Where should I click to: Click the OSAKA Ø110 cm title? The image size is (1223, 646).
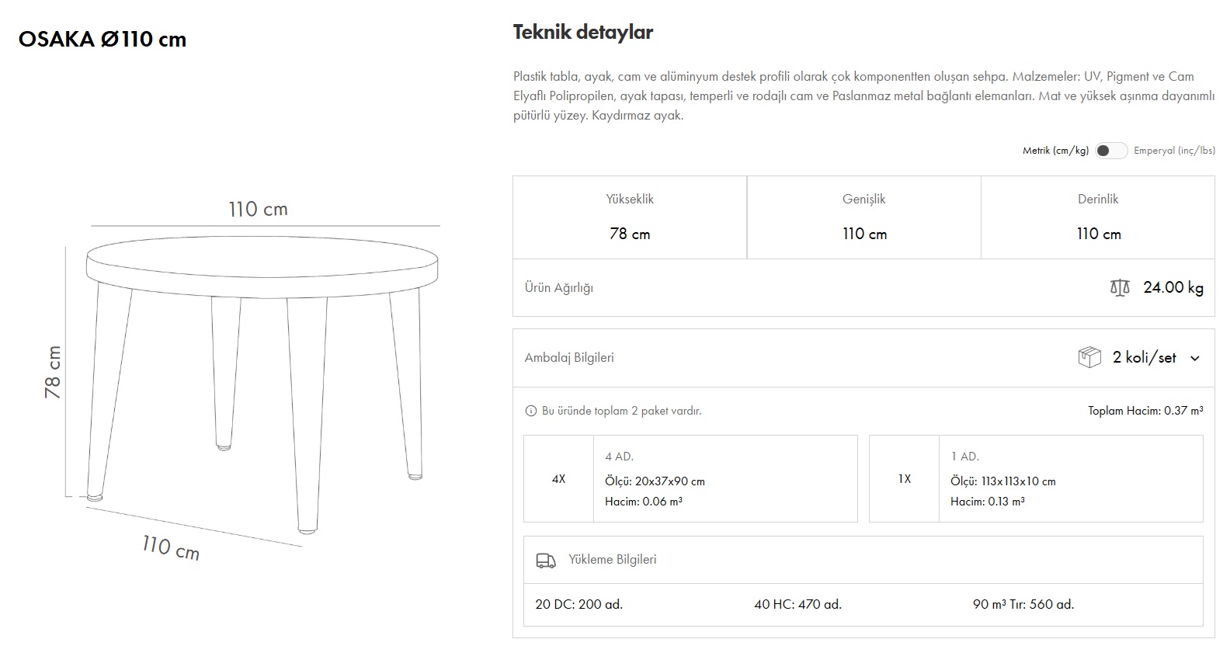(102, 40)
